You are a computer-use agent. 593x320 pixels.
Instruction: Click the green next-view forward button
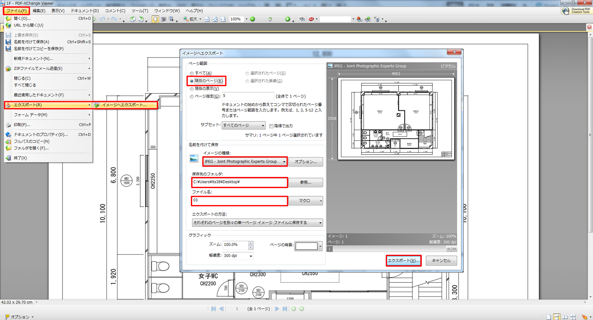click(x=301, y=309)
